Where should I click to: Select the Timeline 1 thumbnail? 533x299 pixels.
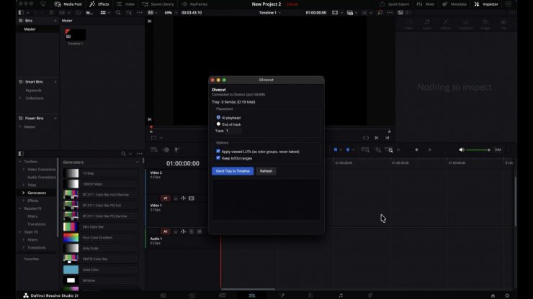(x=75, y=35)
